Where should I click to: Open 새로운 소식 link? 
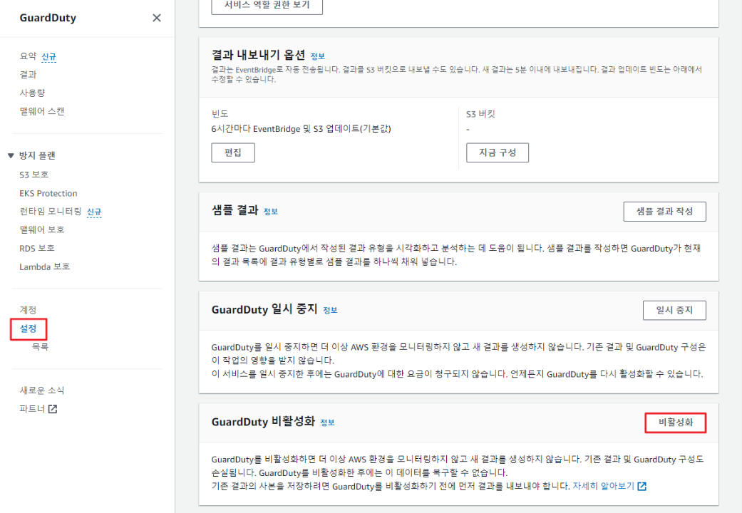point(41,390)
